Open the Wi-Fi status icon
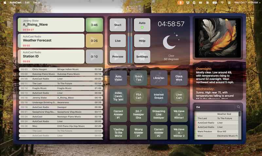 click(x=222, y=3)
